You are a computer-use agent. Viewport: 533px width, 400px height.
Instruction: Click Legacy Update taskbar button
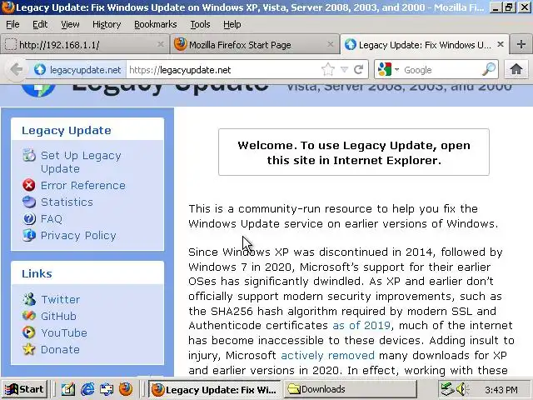point(215,389)
